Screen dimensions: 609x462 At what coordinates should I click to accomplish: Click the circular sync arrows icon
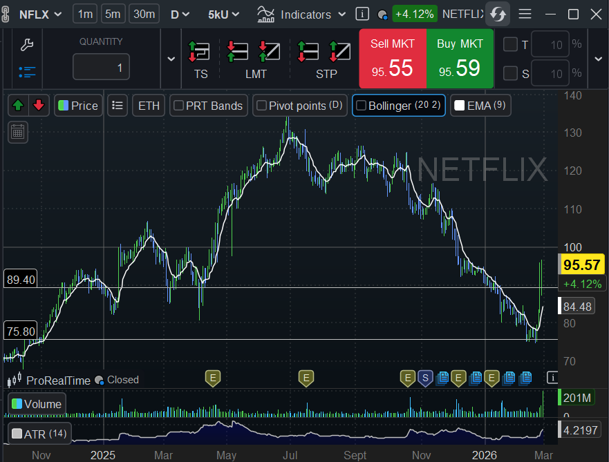point(497,14)
